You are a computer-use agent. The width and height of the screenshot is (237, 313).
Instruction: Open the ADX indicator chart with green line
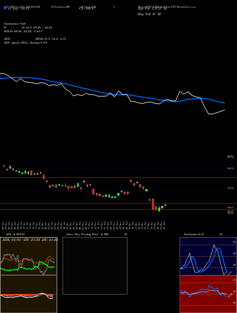coord(28,256)
